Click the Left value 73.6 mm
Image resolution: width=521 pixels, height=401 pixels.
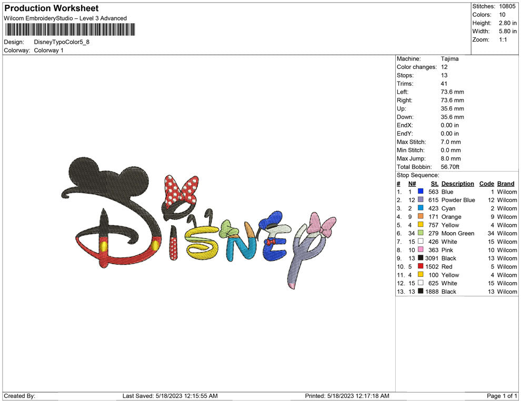452,92
